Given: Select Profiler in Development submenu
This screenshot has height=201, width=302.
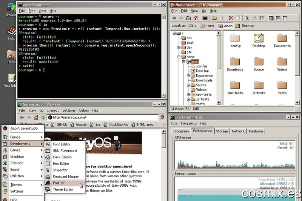Looking at the screenshot, I should coord(65,183).
